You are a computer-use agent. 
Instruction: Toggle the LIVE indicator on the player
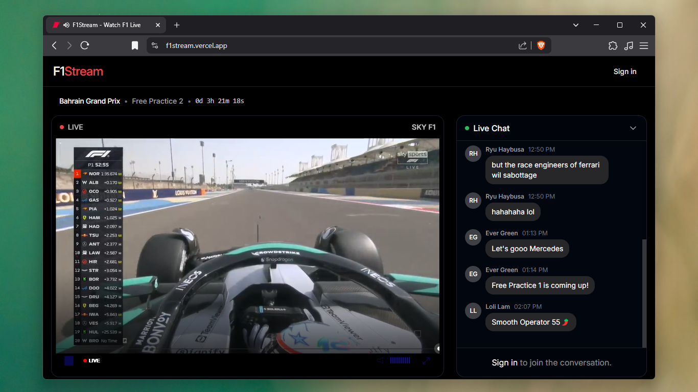[x=91, y=360]
